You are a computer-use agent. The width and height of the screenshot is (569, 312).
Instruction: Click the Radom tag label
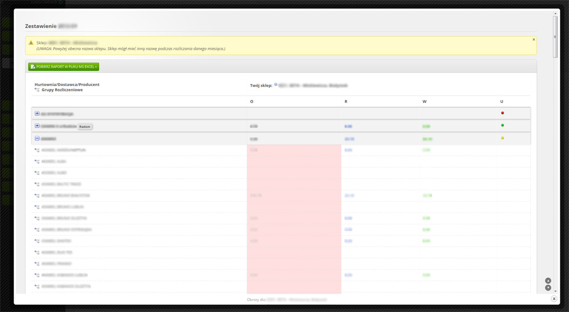[x=85, y=126]
